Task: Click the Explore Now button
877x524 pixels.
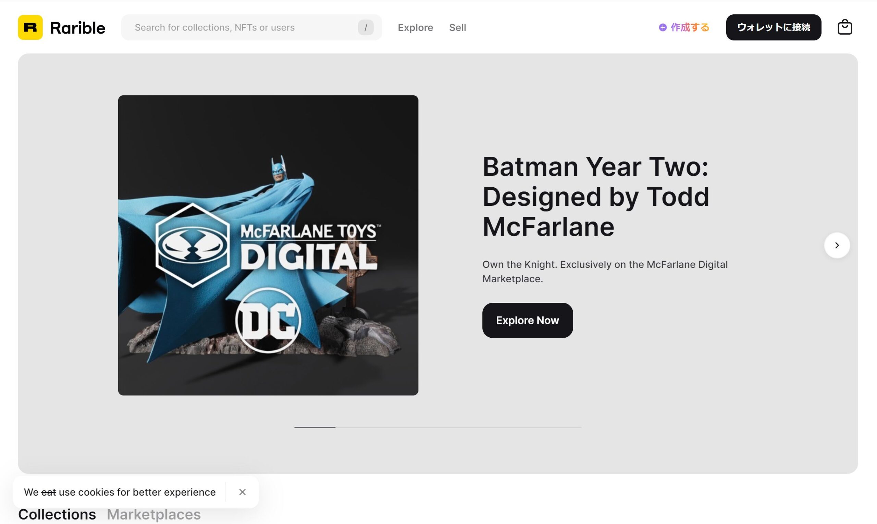Action: pyautogui.click(x=528, y=320)
